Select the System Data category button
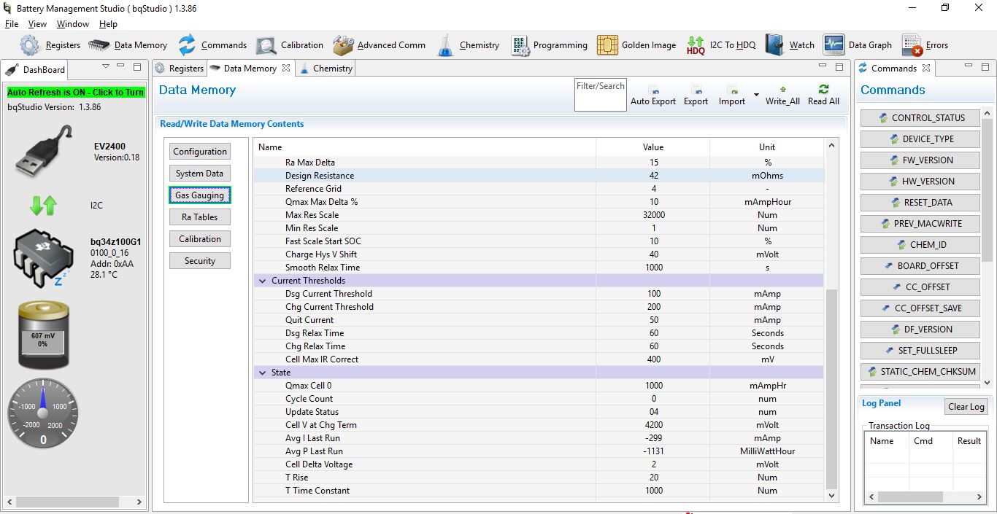The image size is (997, 514). point(200,174)
